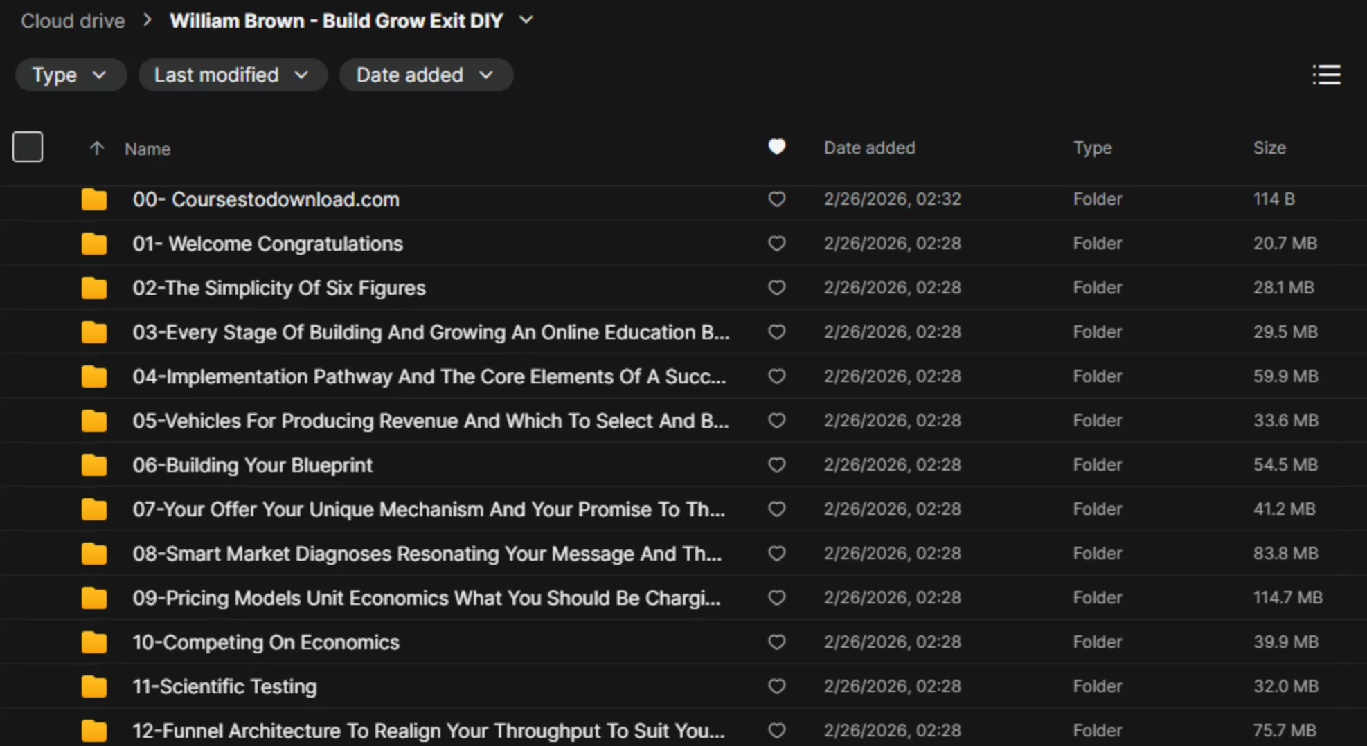The height and width of the screenshot is (746, 1367).
Task: Click the folder icon beside 12-Funnel Architecture
Action: pos(93,730)
